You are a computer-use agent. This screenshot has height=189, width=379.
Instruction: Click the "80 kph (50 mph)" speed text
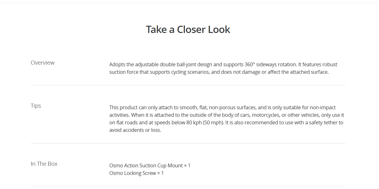click(x=205, y=122)
